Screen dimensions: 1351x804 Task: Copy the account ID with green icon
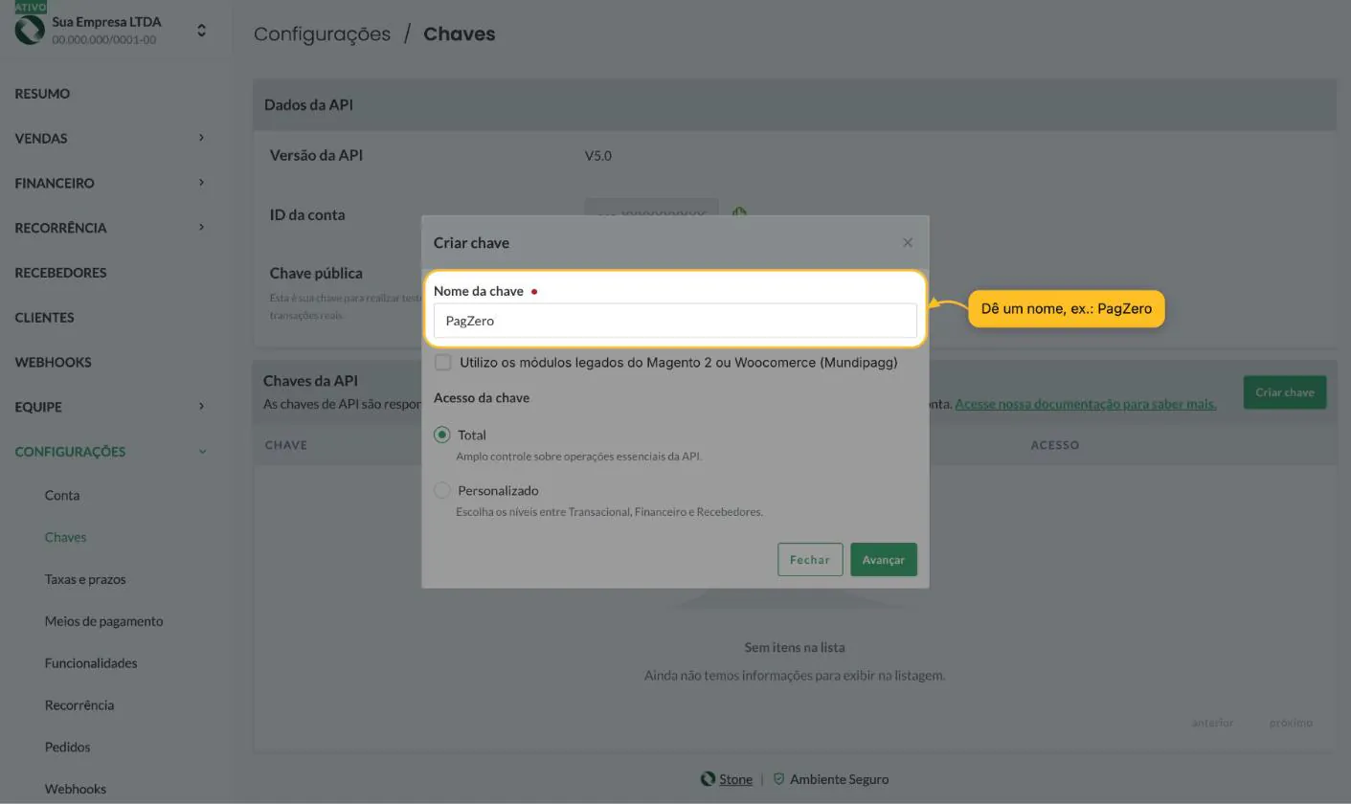[x=739, y=212]
